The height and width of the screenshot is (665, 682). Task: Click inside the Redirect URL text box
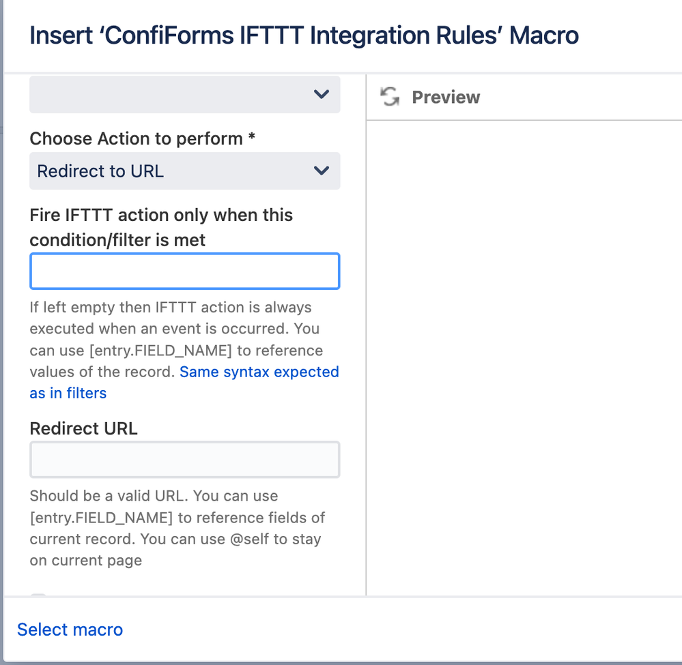pyautogui.click(x=184, y=459)
